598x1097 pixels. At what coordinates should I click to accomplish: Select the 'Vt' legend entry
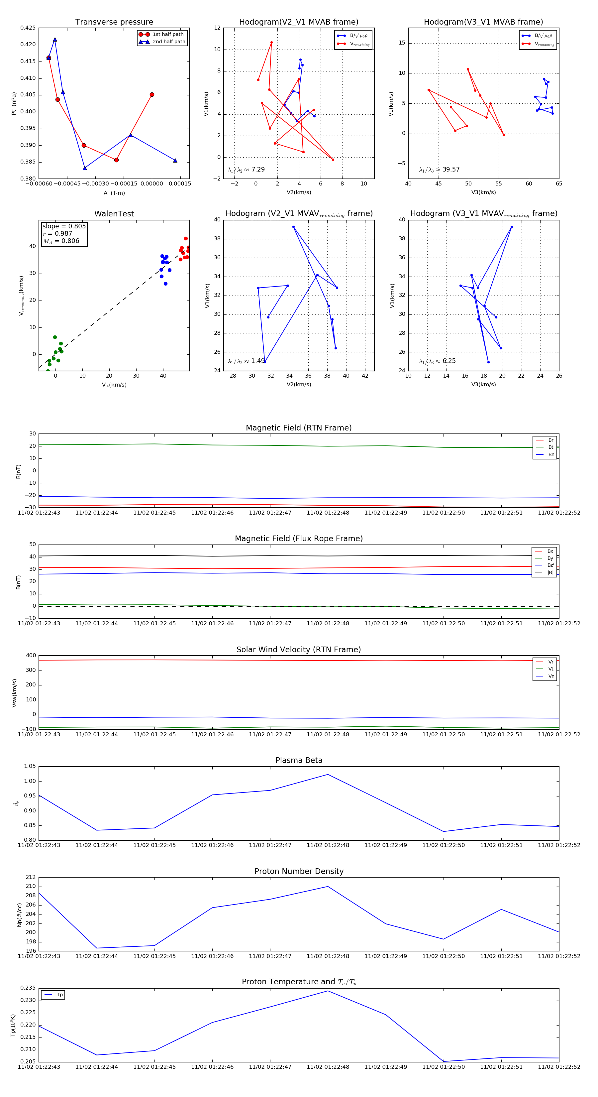coord(545,669)
